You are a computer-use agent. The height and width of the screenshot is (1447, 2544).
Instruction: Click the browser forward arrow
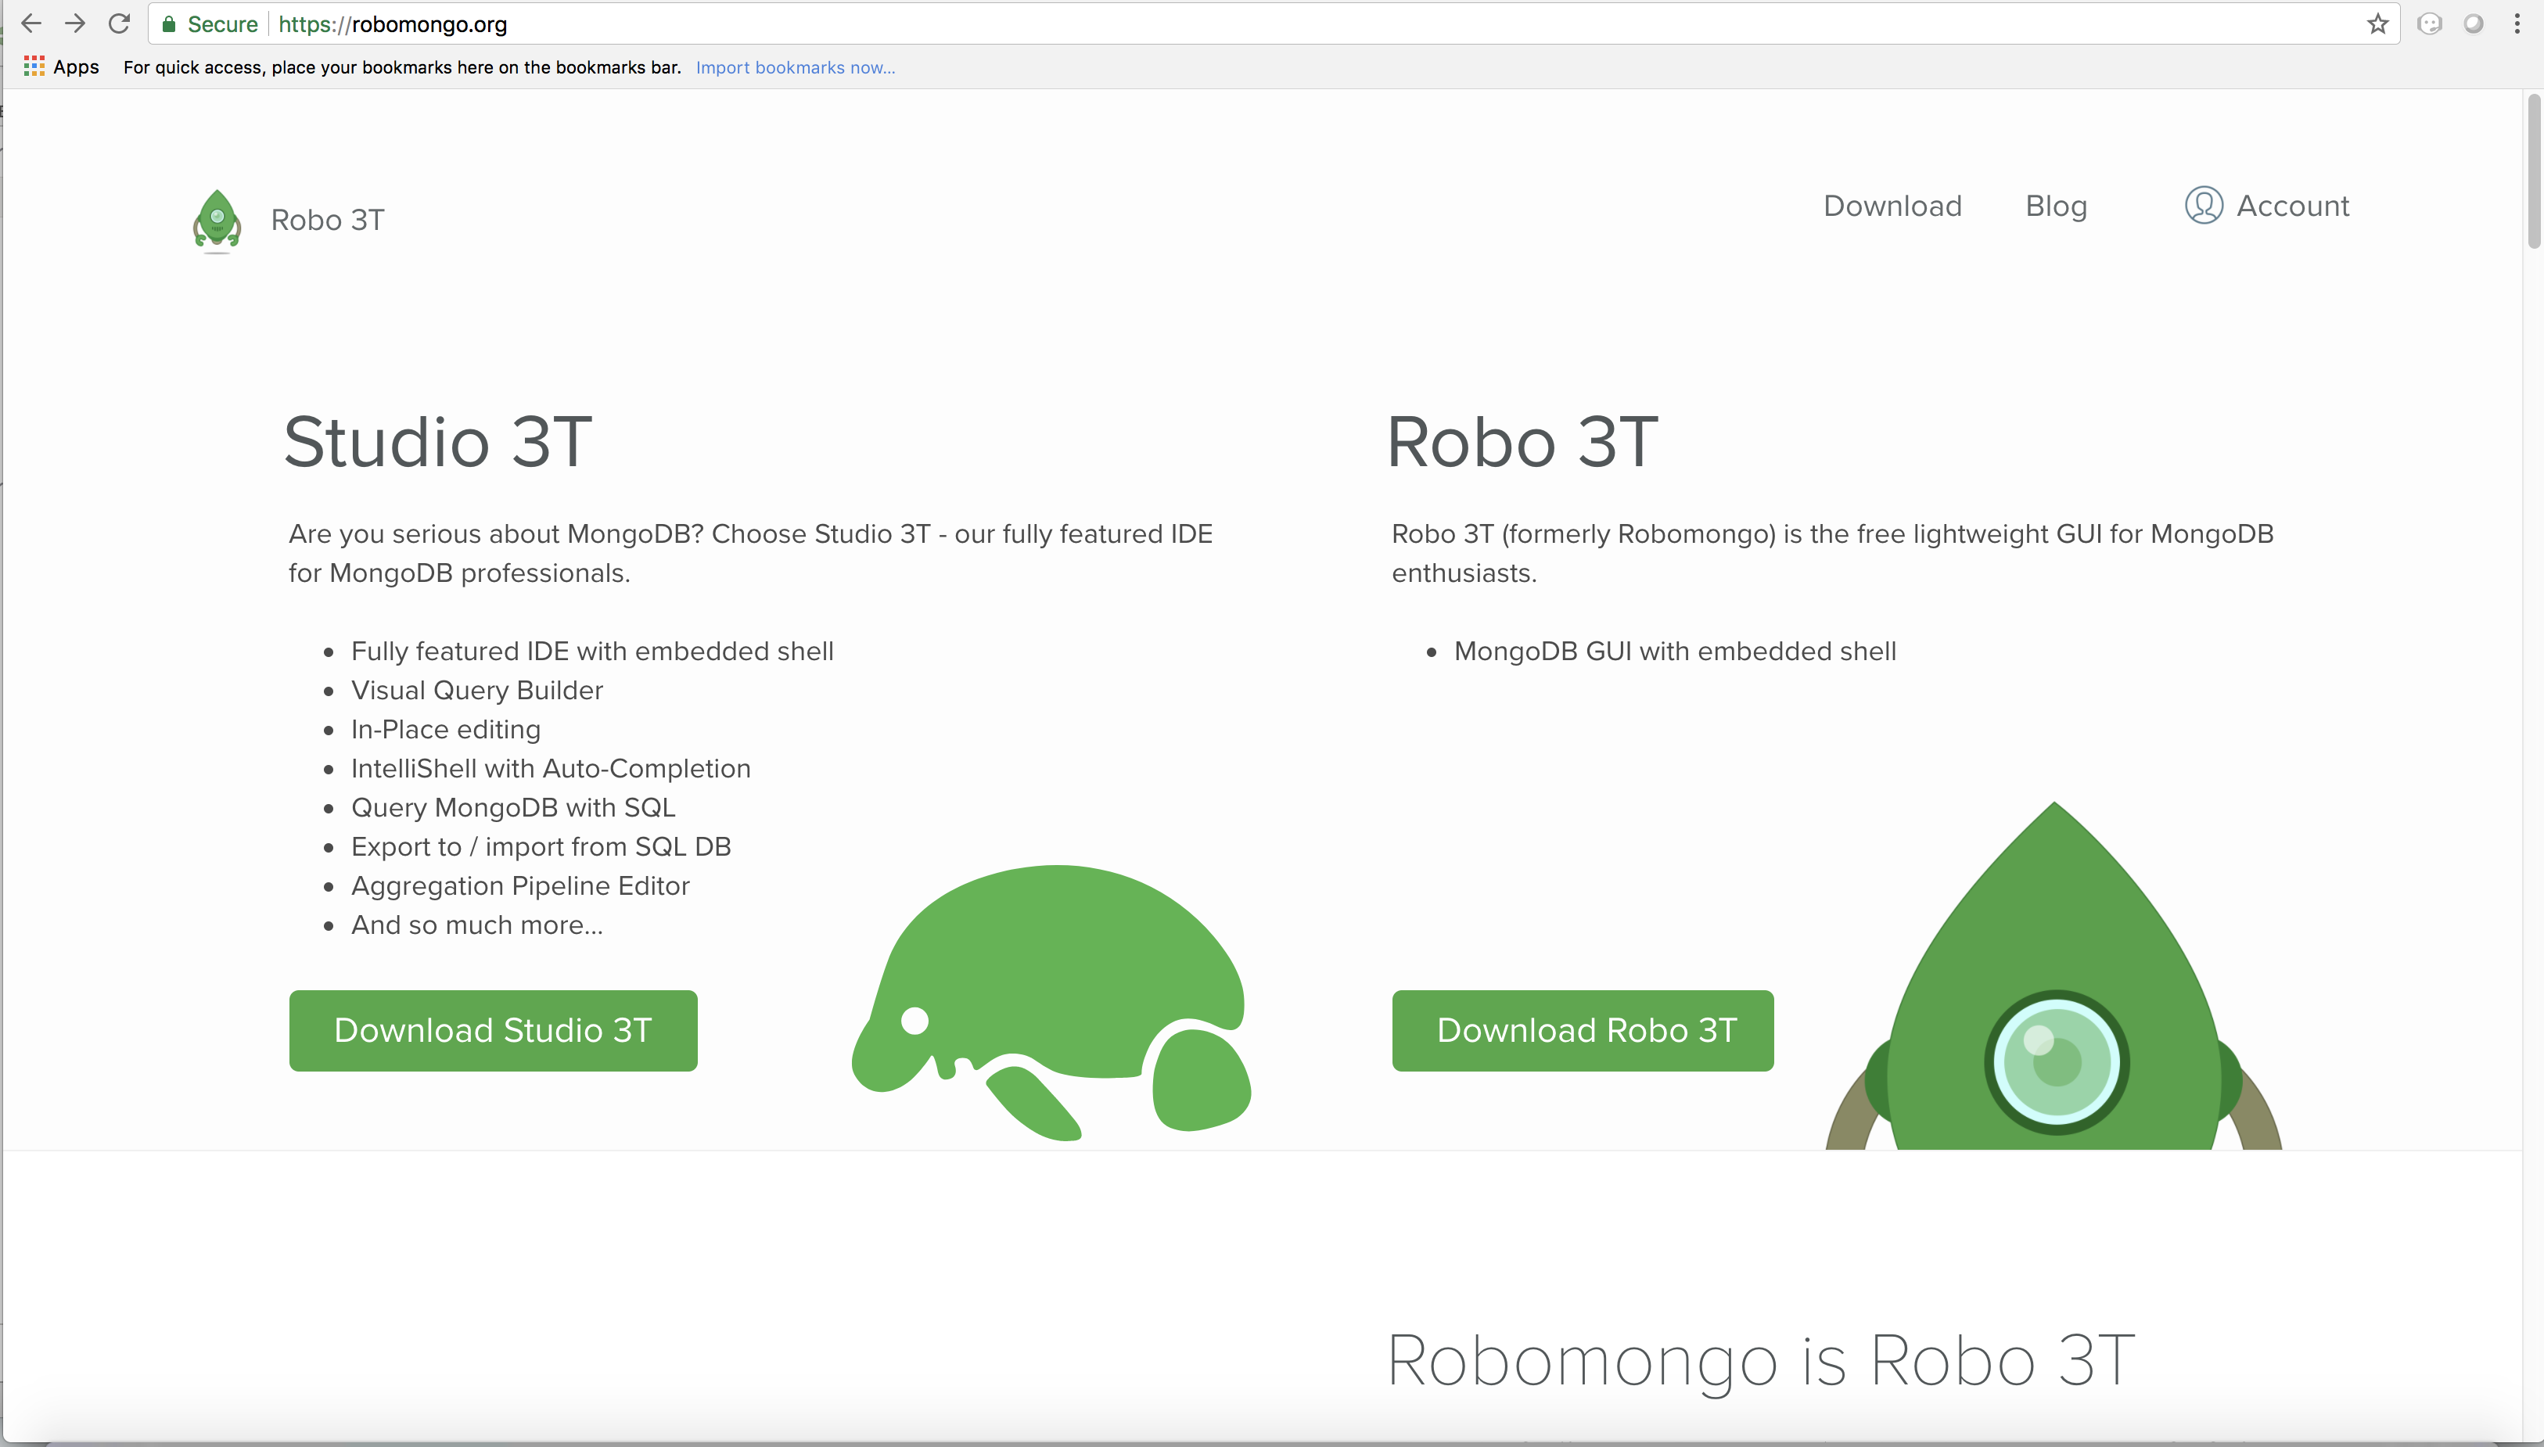[74, 23]
